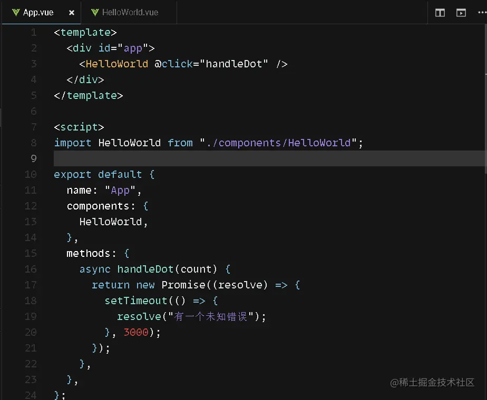This screenshot has height=400, width=487.
Task: Click "handleDot" string on line 3
Action: tap(233, 64)
